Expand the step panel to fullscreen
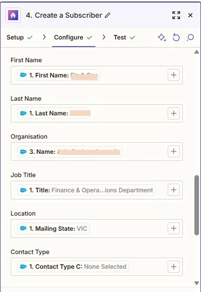The height and width of the screenshot is (292, 201). click(176, 15)
